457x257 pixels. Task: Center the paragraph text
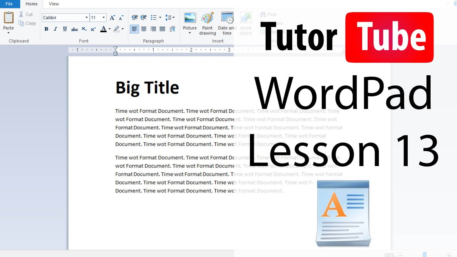coord(144,29)
